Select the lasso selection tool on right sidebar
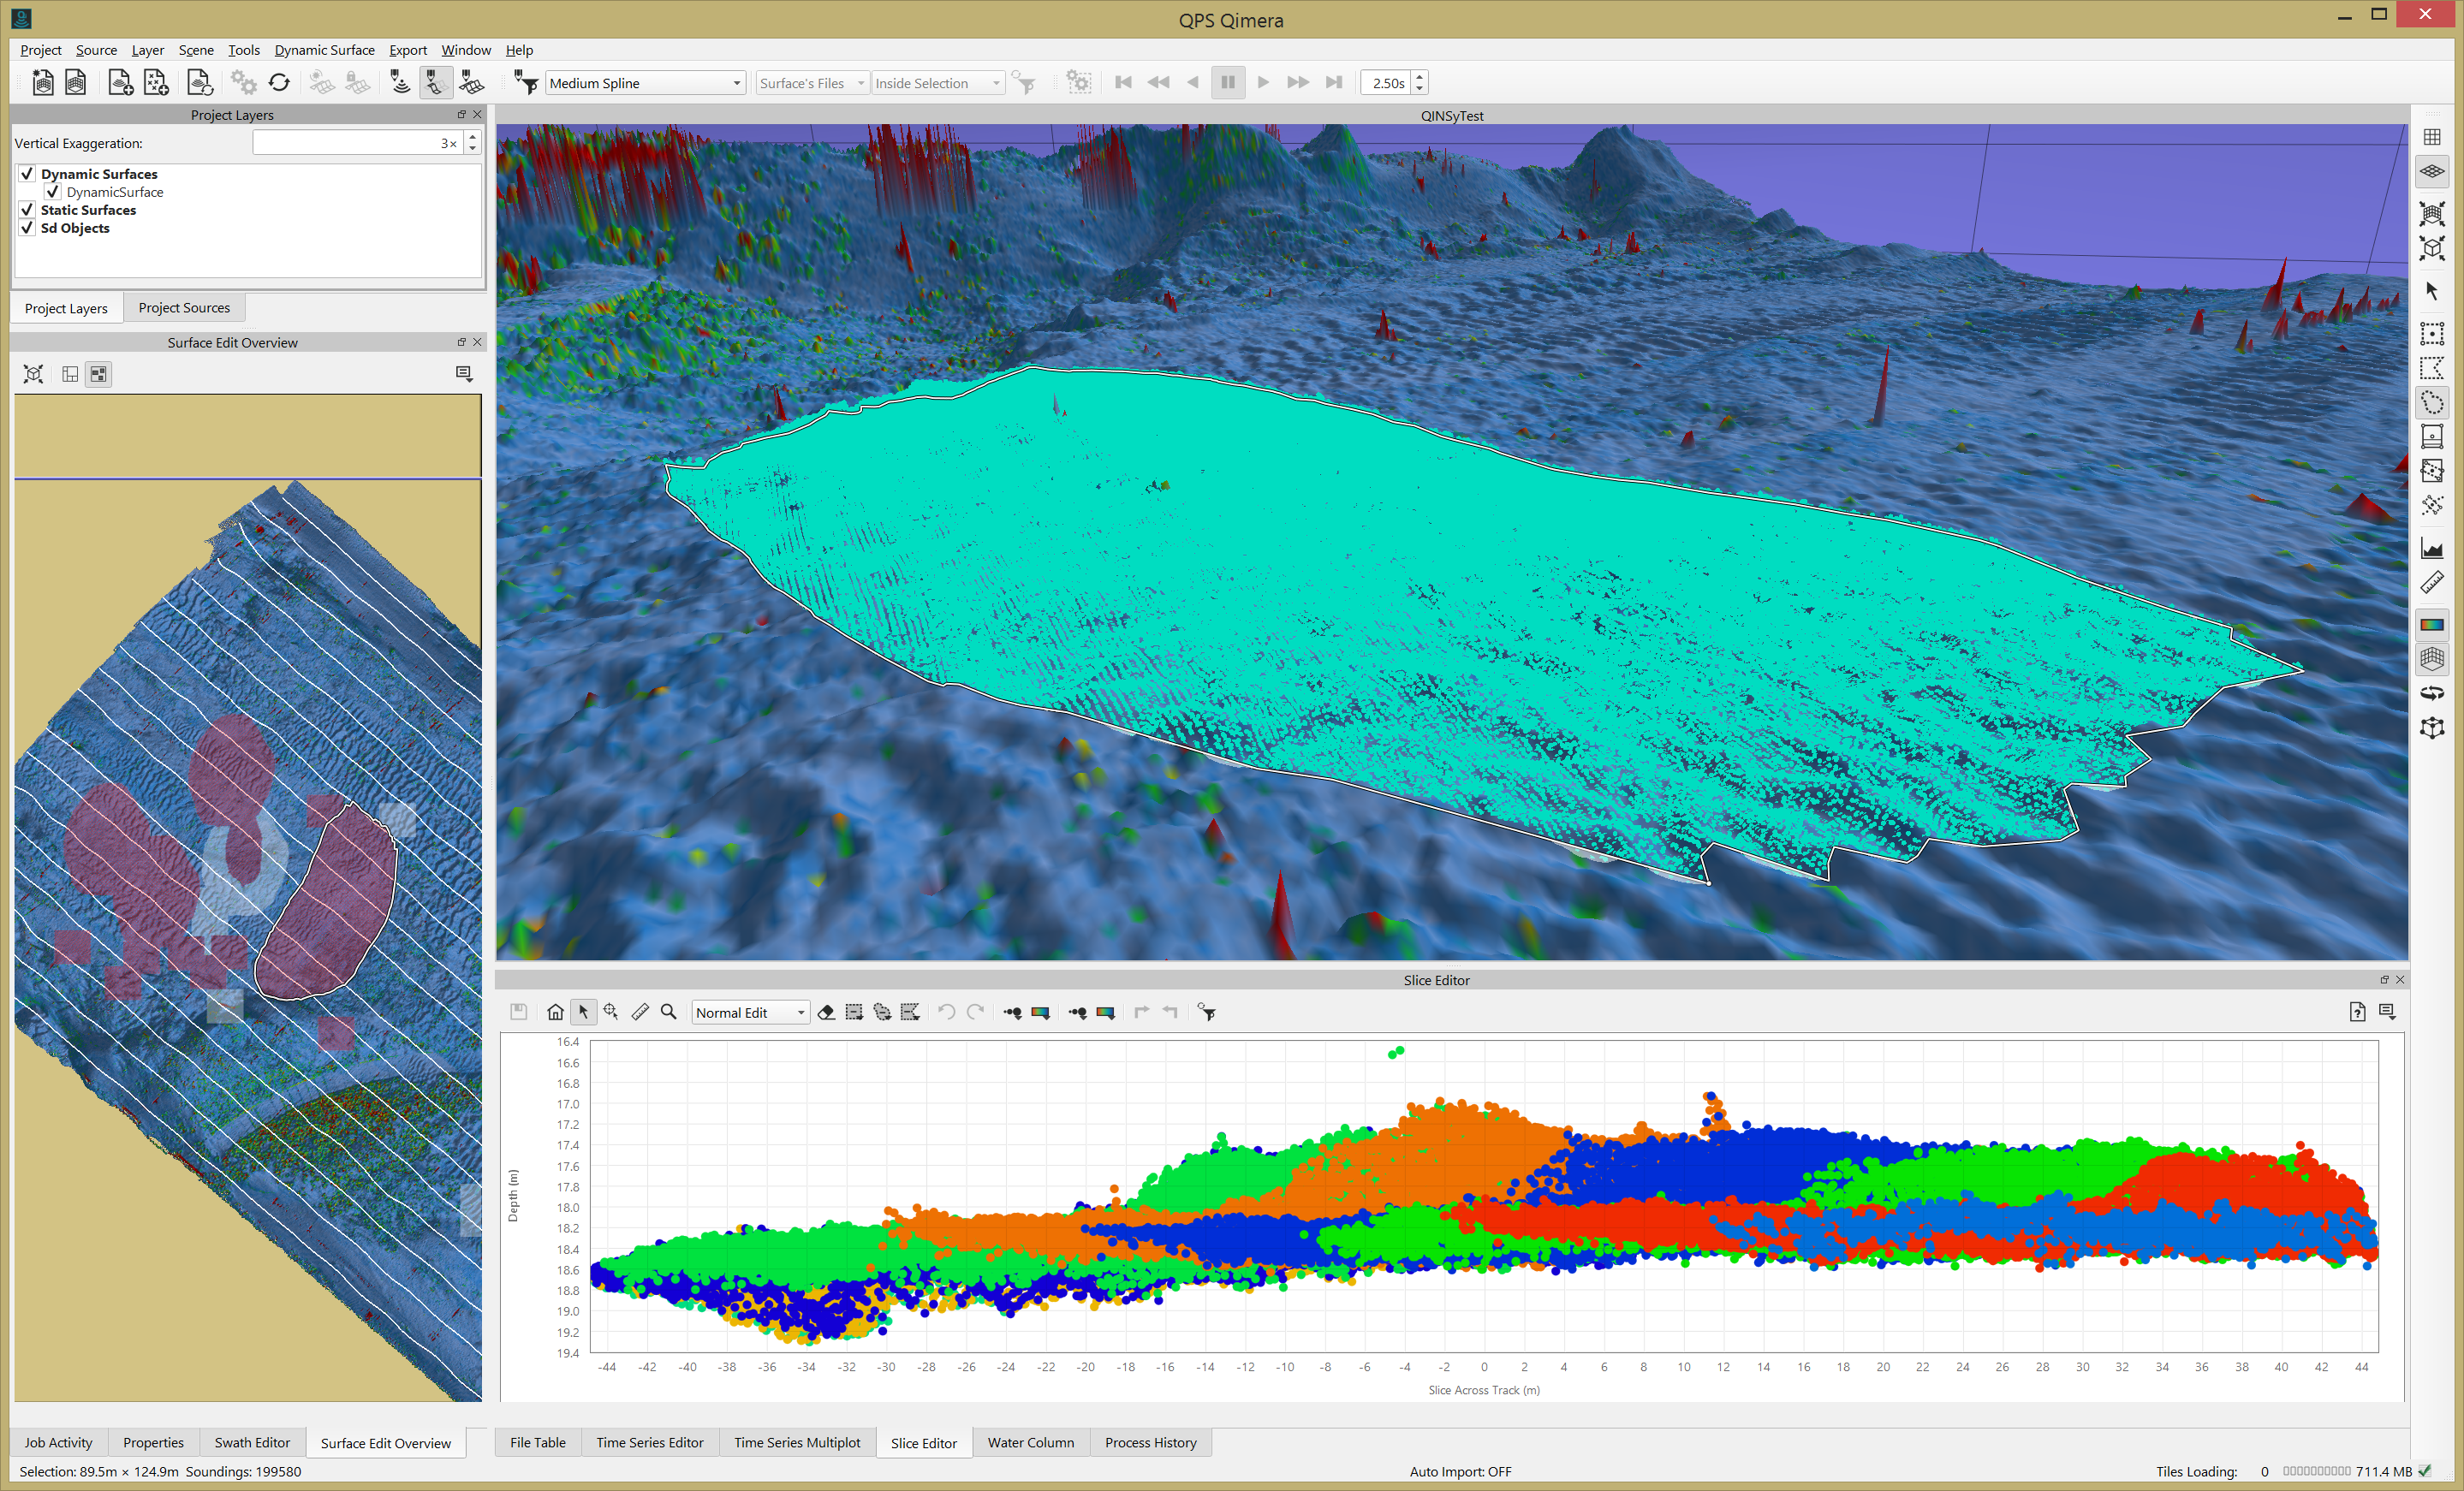 coord(2432,403)
